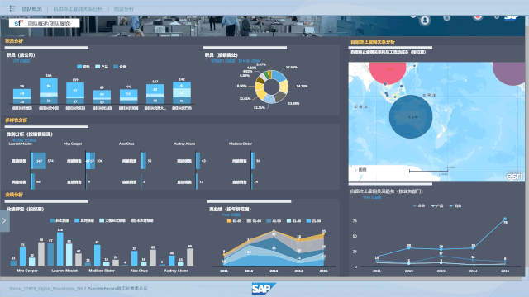The height and width of the screenshot is (297, 529).
Task: Toggle 产品 legend in 职员 bar chart
Action: coord(102,67)
